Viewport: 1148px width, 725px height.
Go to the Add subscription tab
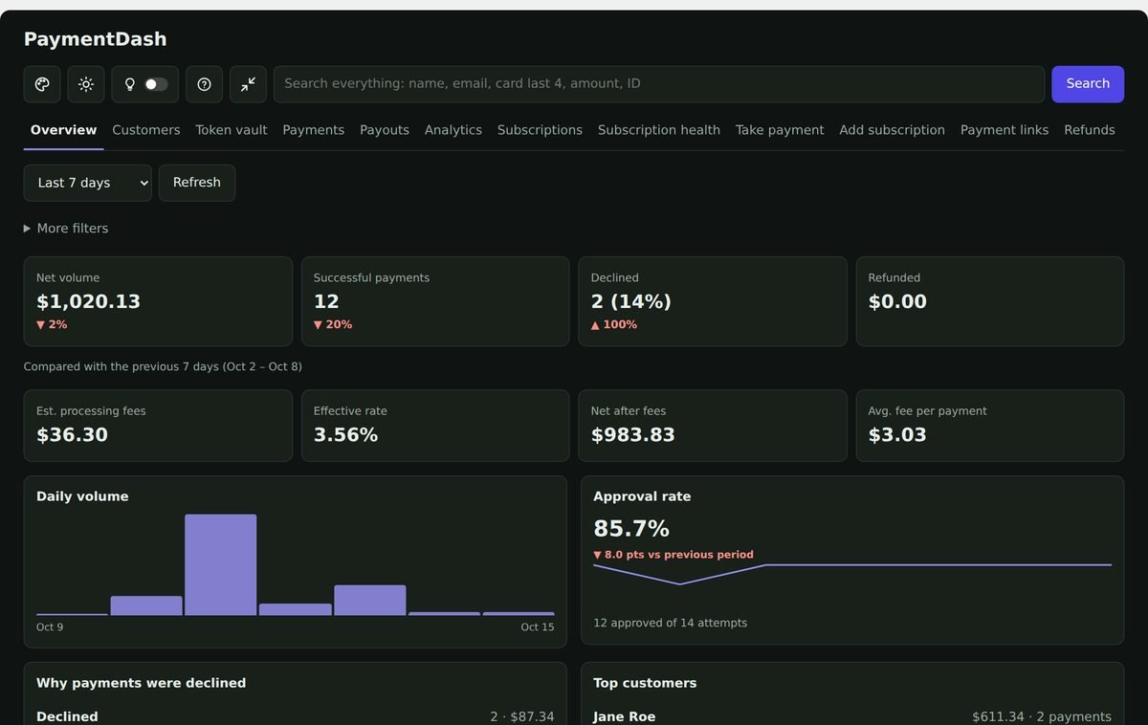(x=893, y=130)
